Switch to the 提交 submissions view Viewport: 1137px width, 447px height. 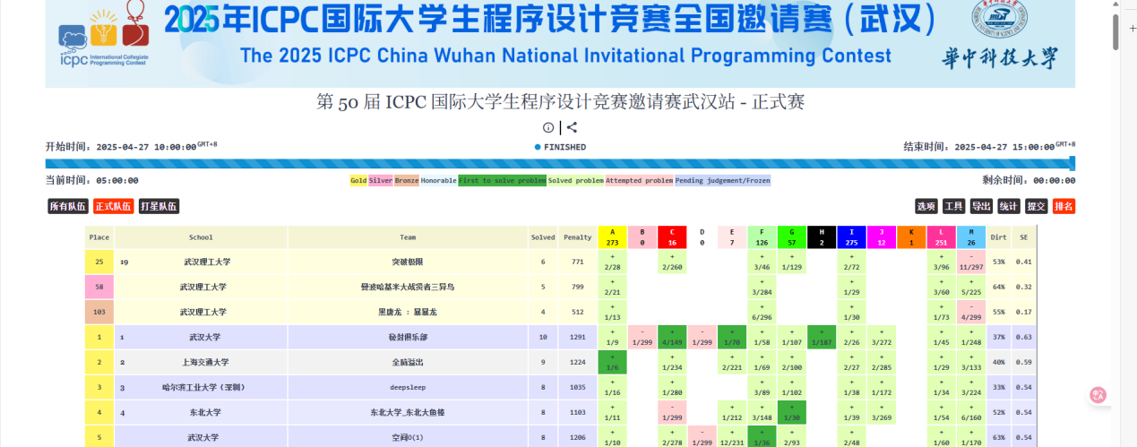[x=1036, y=206]
